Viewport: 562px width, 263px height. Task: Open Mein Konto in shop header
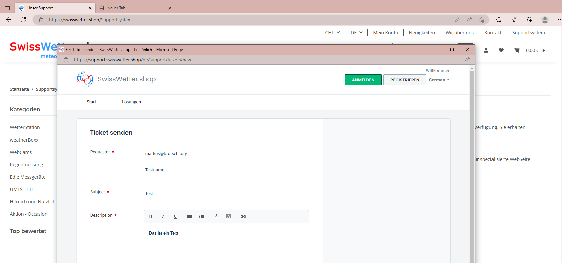click(x=385, y=33)
